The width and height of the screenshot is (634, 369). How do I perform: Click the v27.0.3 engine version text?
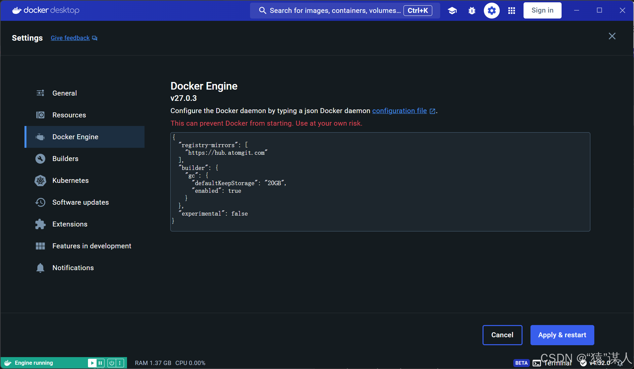[x=184, y=98]
